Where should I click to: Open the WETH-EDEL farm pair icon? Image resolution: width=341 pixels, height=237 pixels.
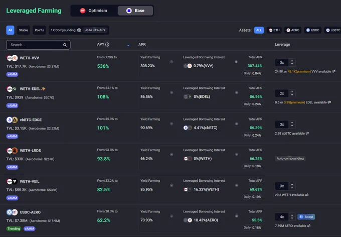click(12, 89)
